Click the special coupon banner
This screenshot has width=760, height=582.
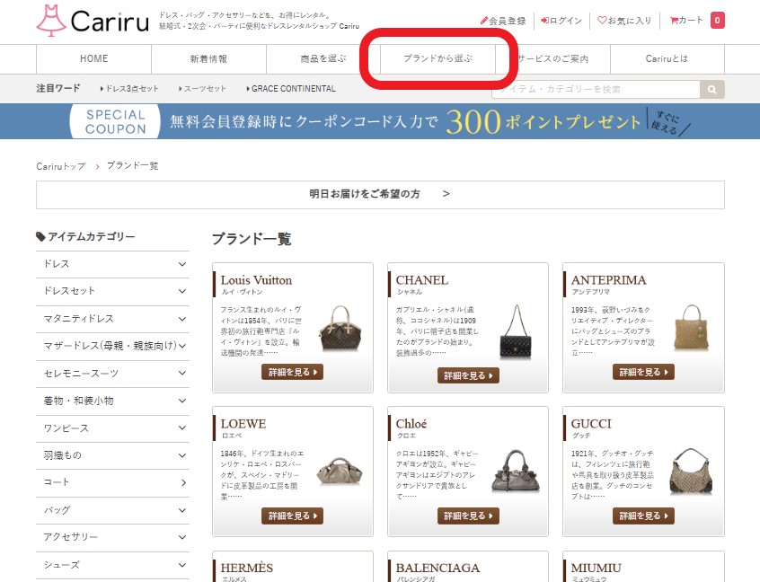[380, 121]
